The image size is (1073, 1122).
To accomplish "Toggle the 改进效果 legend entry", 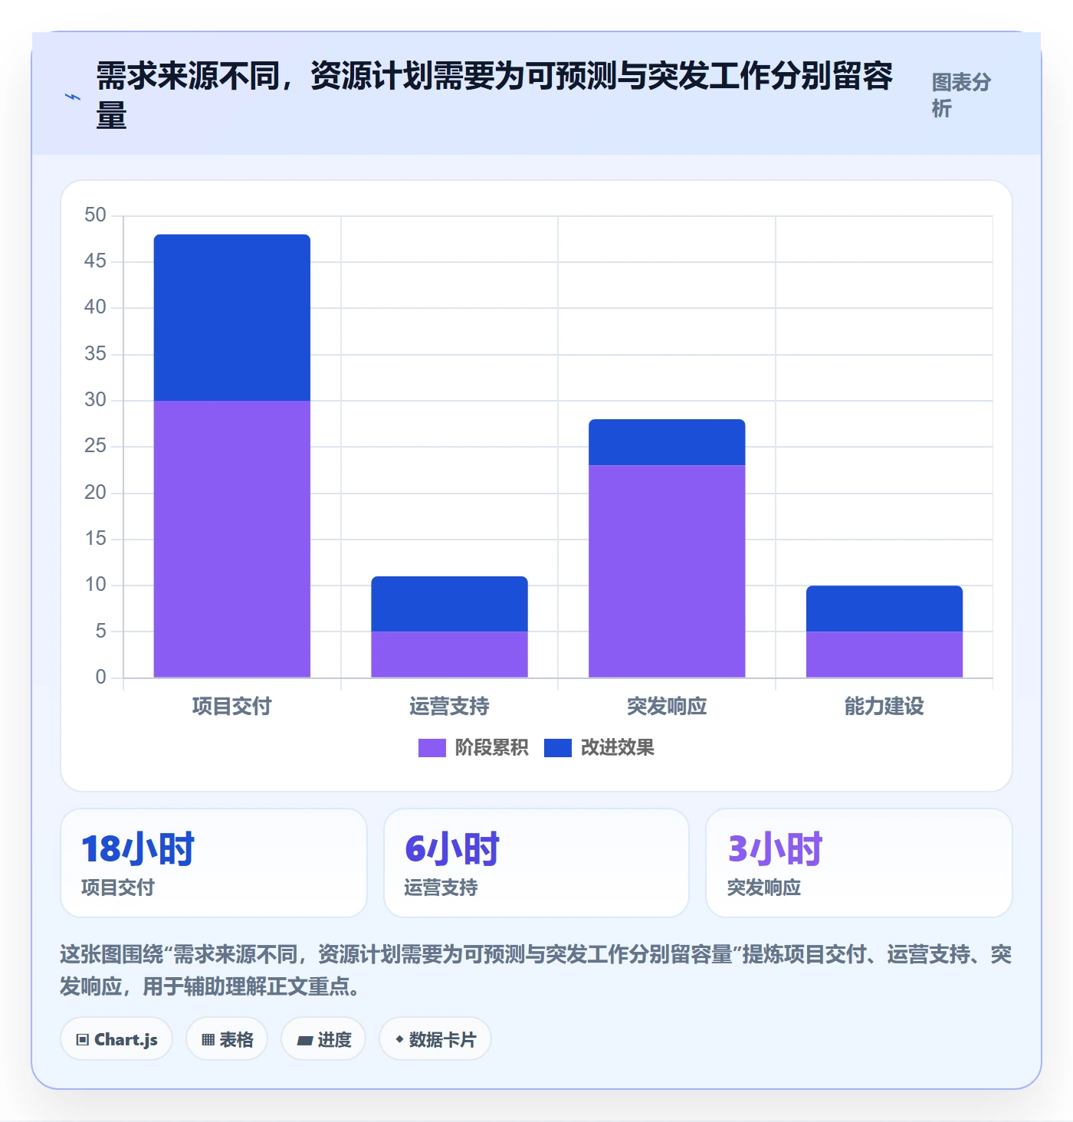I will click(599, 747).
